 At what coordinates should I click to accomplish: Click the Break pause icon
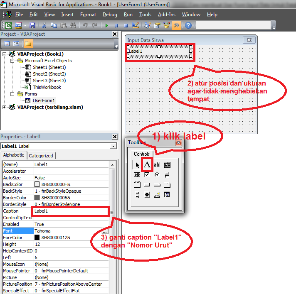point(116,25)
